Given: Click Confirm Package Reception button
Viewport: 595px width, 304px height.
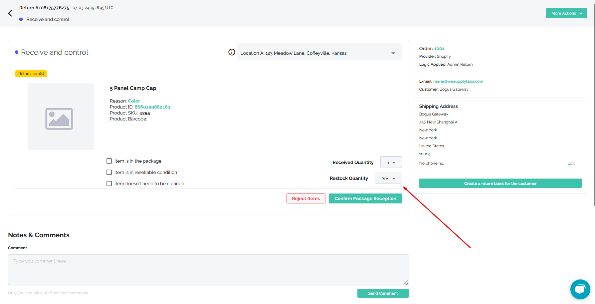Looking at the screenshot, I should [365, 198].
